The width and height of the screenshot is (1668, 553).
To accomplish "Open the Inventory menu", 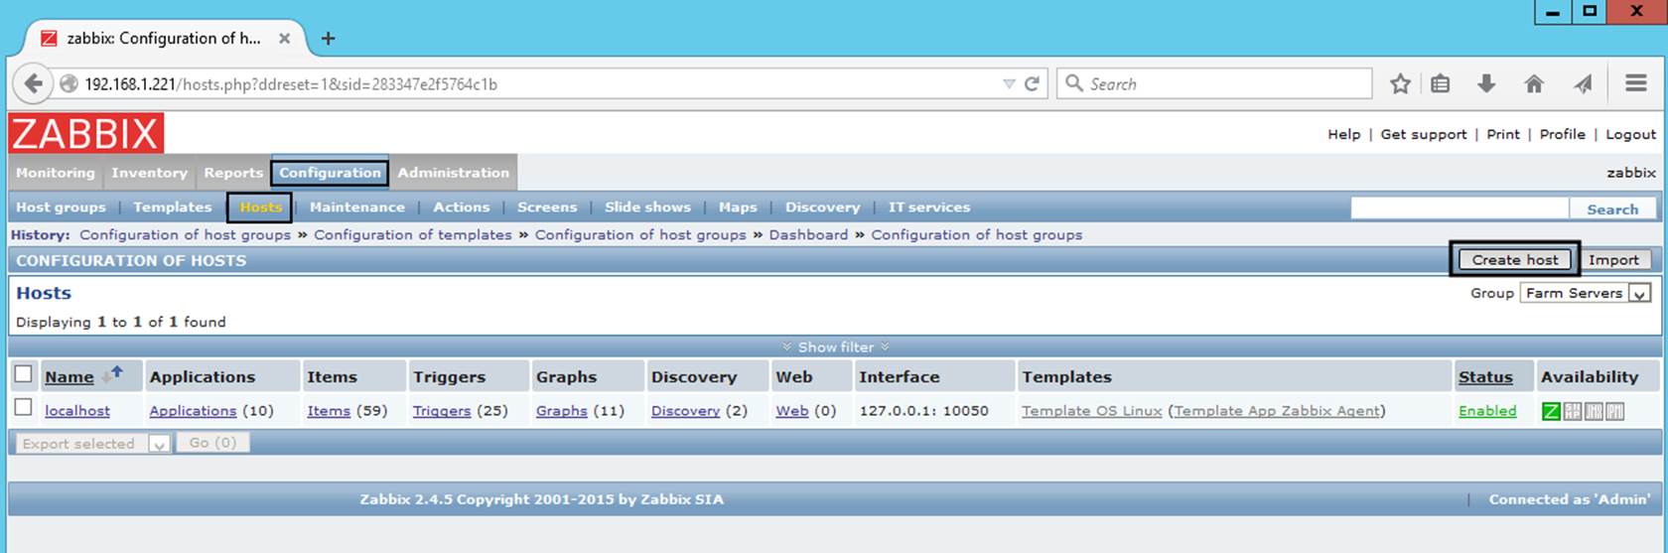I will pos(149,173).
